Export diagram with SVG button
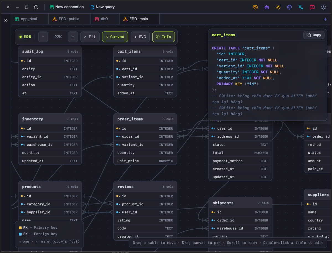This screenshot has width=332, height=253. [x=140, y=37]
